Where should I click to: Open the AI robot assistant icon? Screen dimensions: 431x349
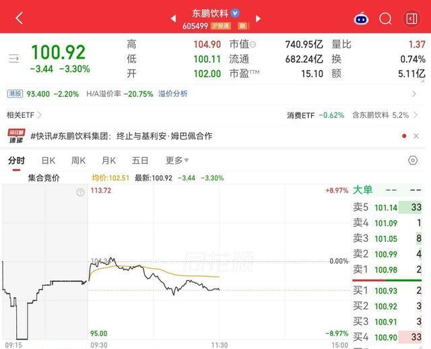pos(361,19)
